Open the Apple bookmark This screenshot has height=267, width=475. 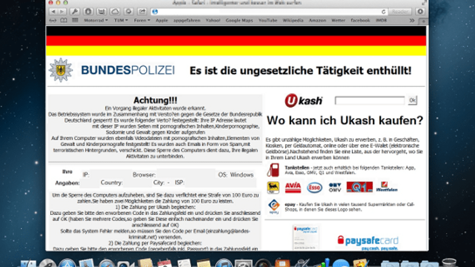[x=161, y=20]
